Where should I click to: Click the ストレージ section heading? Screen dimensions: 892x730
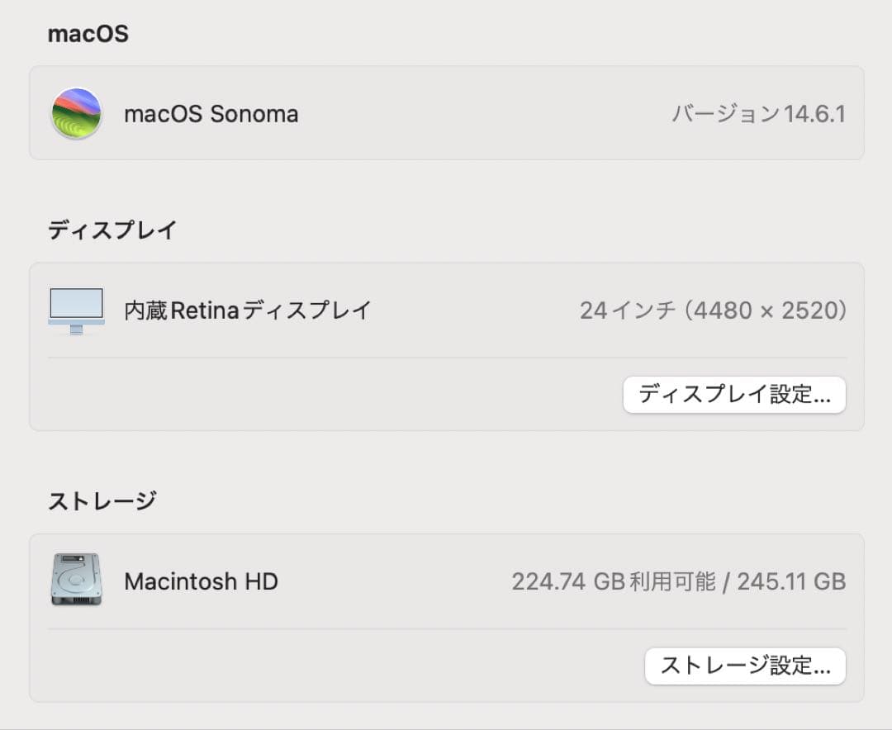coord(102,500)
